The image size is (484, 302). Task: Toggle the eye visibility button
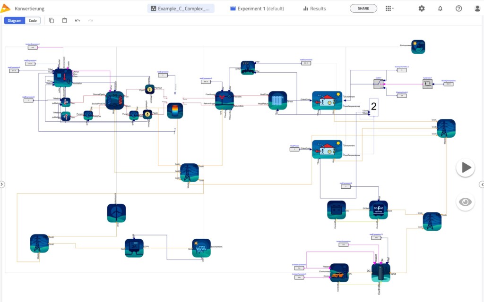point(465,202)
